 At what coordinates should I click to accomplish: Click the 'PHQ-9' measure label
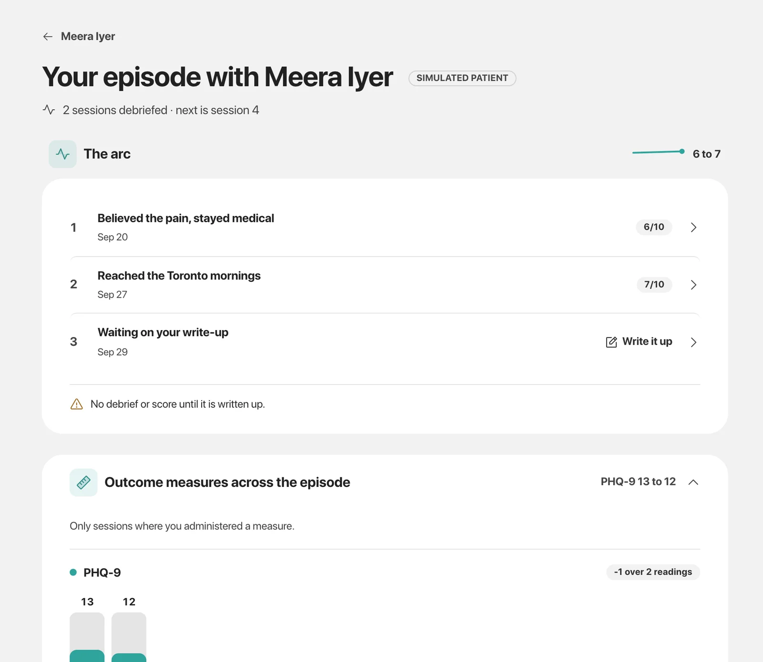coord(102,572)
